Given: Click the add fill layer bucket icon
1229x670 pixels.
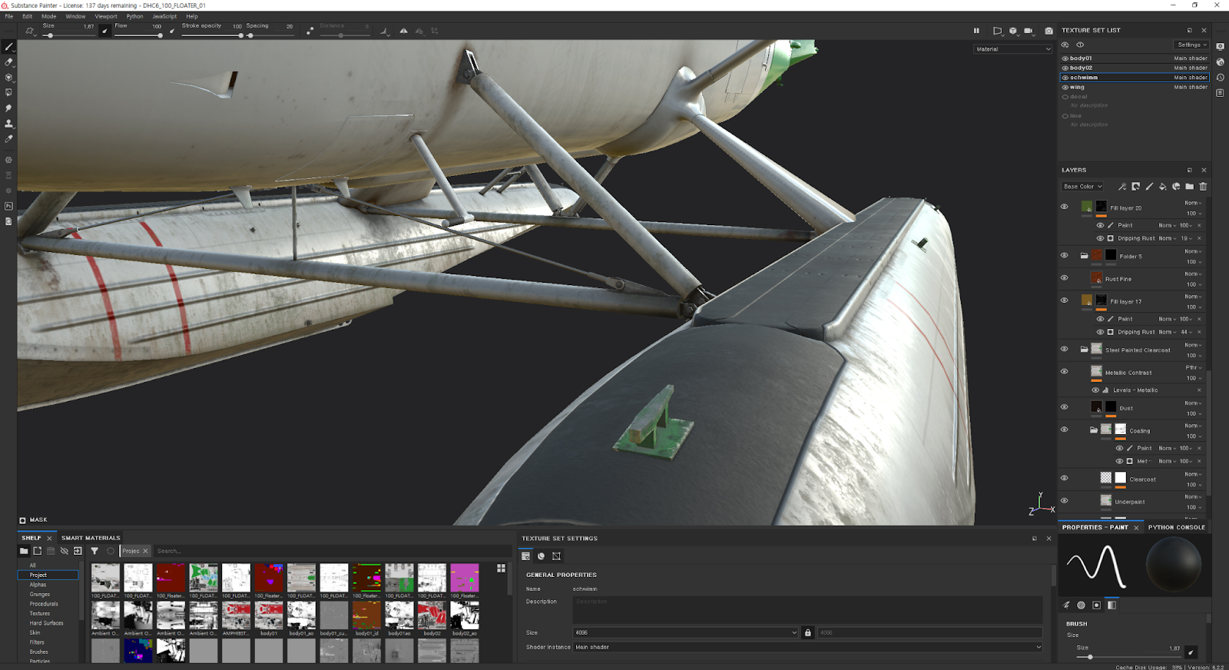Looking at the screenshot, I should click(1163, 187).
